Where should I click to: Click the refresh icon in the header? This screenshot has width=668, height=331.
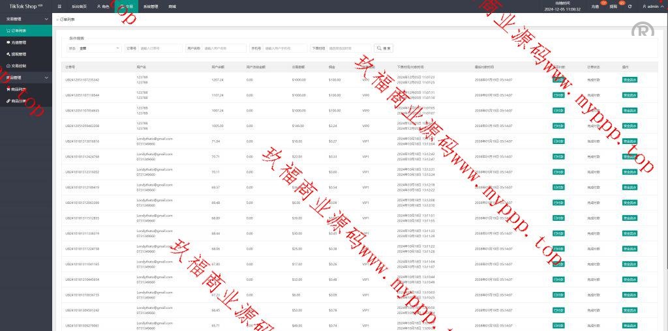(630, 6)
